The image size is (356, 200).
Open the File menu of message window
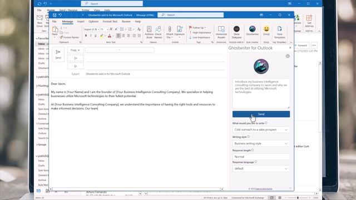pos(55,22)
